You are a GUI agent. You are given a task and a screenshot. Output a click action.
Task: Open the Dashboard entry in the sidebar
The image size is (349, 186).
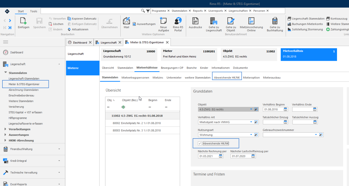click(x=17, y=53)
